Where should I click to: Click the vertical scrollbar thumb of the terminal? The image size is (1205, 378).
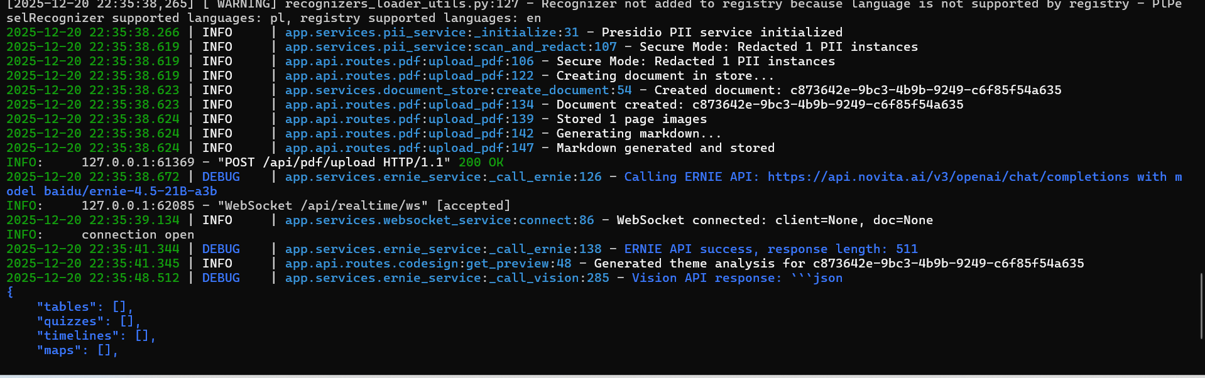[x=1201, y=306]
